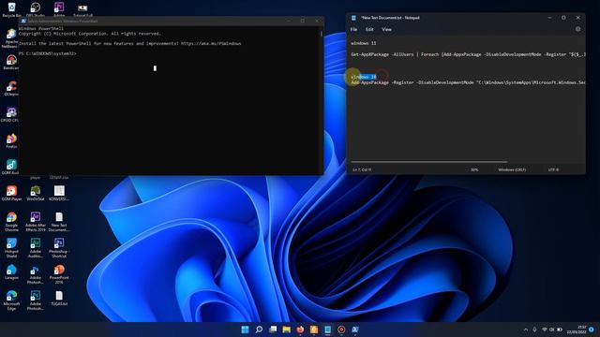Open the View menu in Notepad
This screenshot has width=600, height=337.
point(386,29)
